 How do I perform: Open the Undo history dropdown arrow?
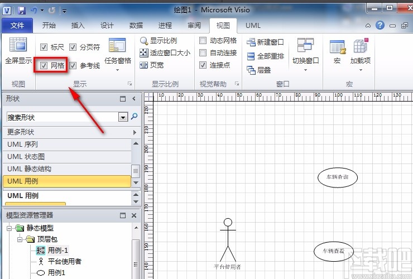pos(42,11)
